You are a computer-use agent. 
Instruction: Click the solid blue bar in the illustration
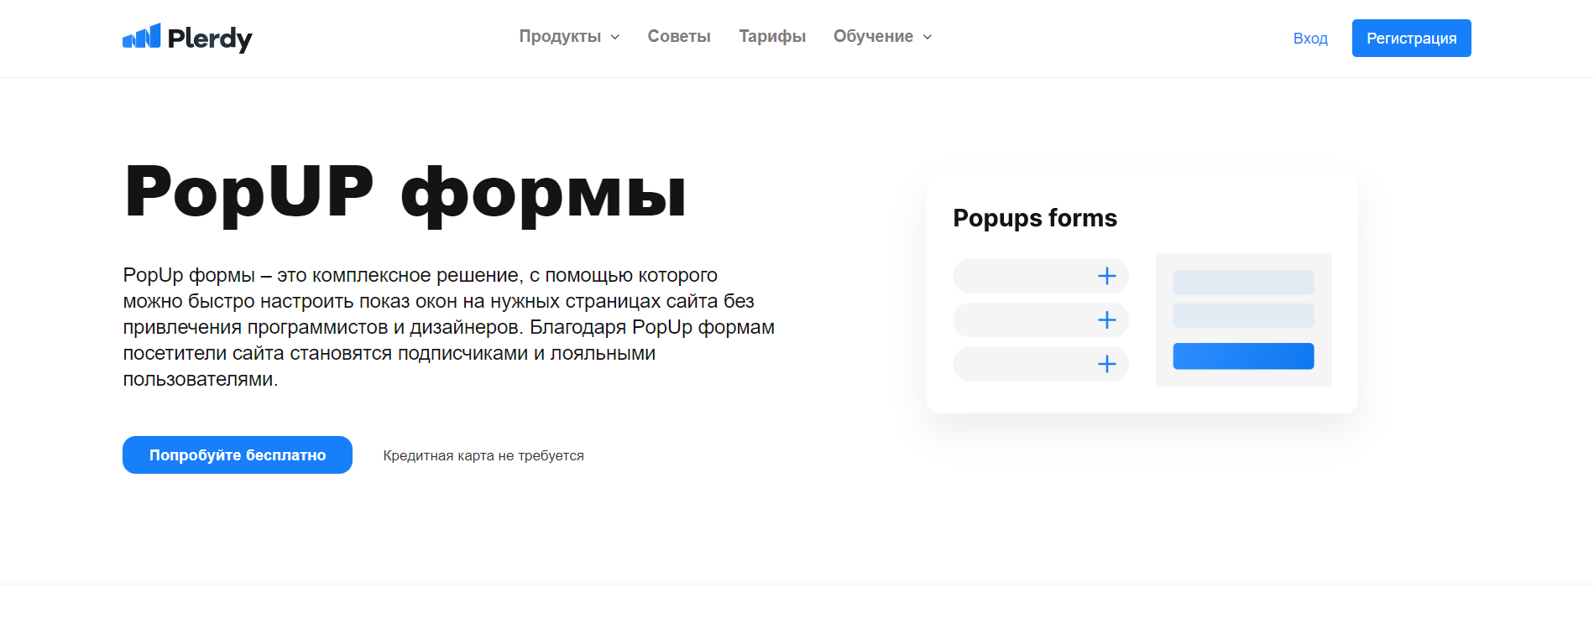tap(1243, 356)
